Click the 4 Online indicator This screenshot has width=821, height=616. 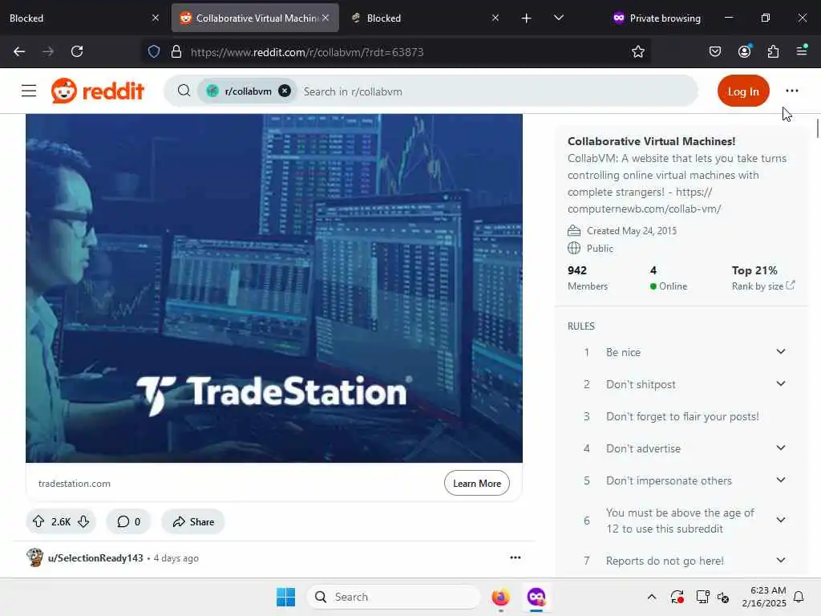click(x=668, y=278)
